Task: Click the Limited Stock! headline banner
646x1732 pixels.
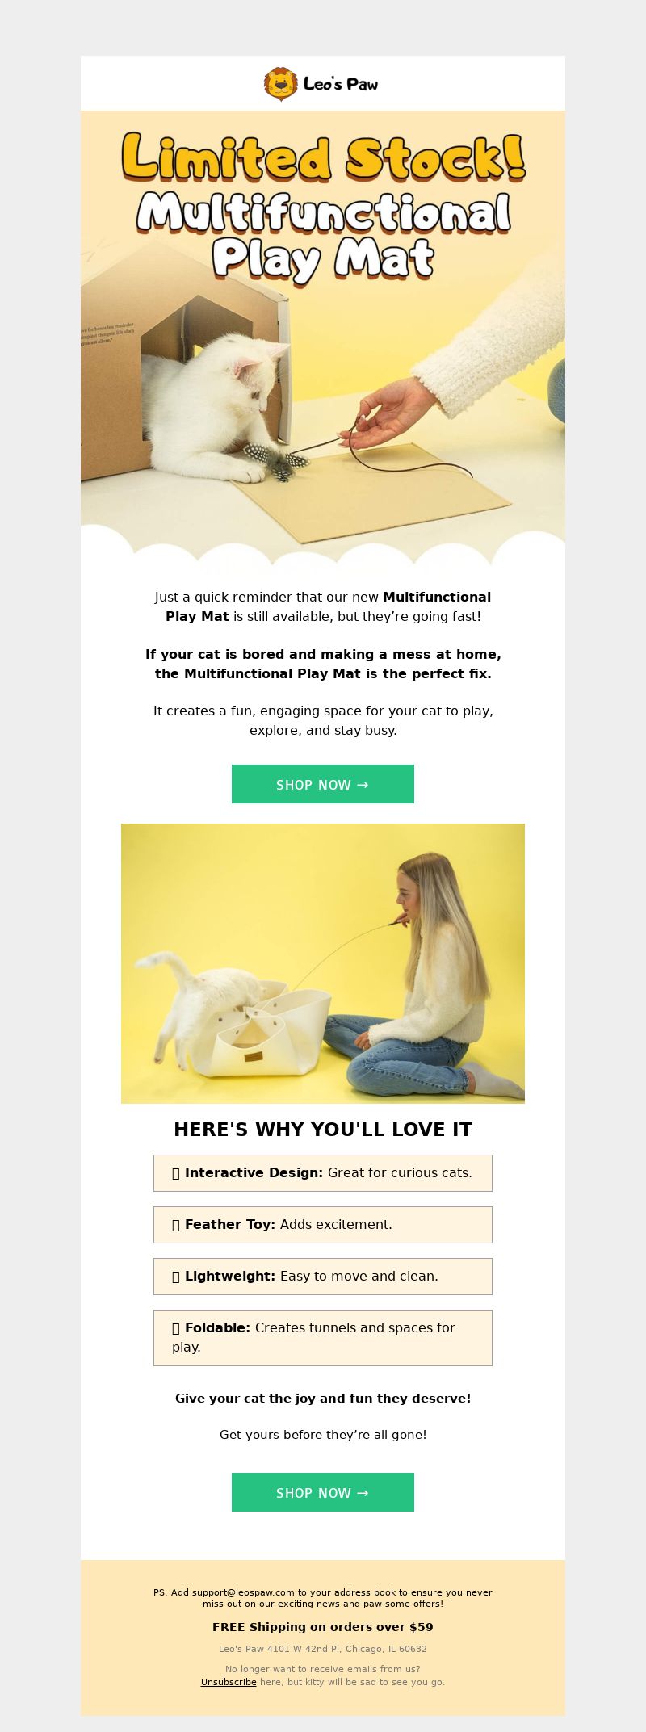Action: click(x=323, y=157)
